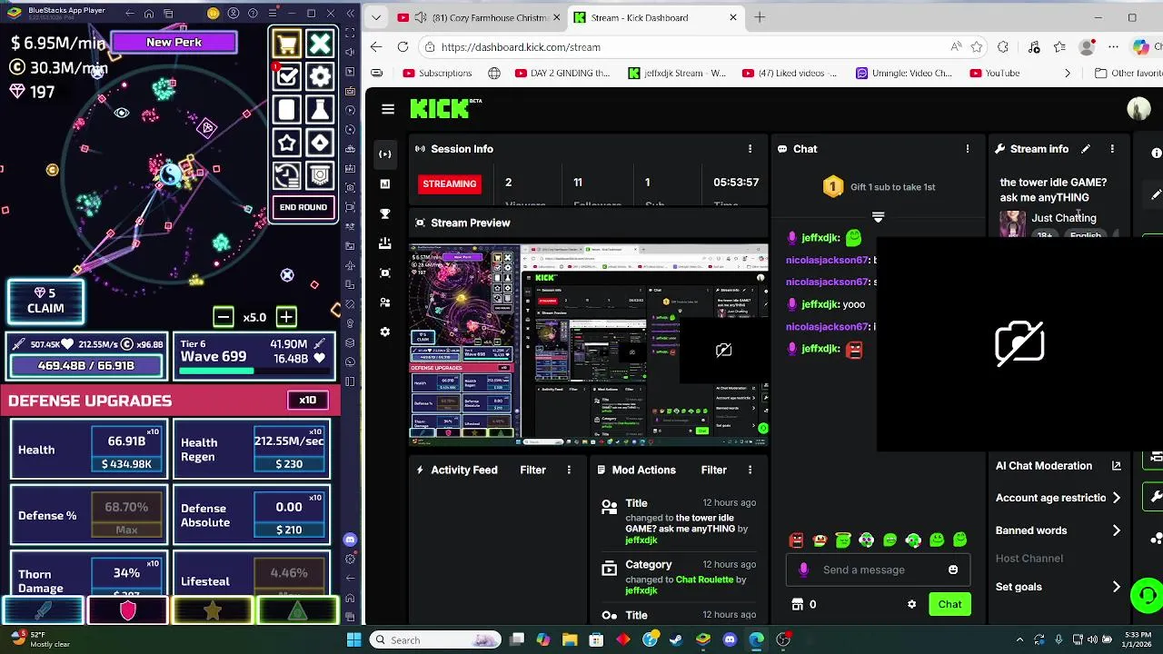Click the Stream Preview thumbnail

[x=589, y=343]
